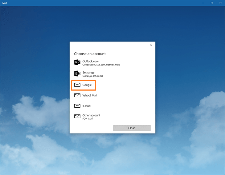
Task: Click 'Outlook.com, Live.com, Hotmail, MSN' subtitle
Action: (x=101, y=65)
